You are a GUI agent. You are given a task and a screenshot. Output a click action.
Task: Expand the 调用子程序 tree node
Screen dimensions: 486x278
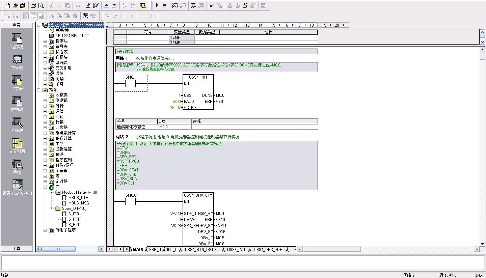click(x=45, y=230)
